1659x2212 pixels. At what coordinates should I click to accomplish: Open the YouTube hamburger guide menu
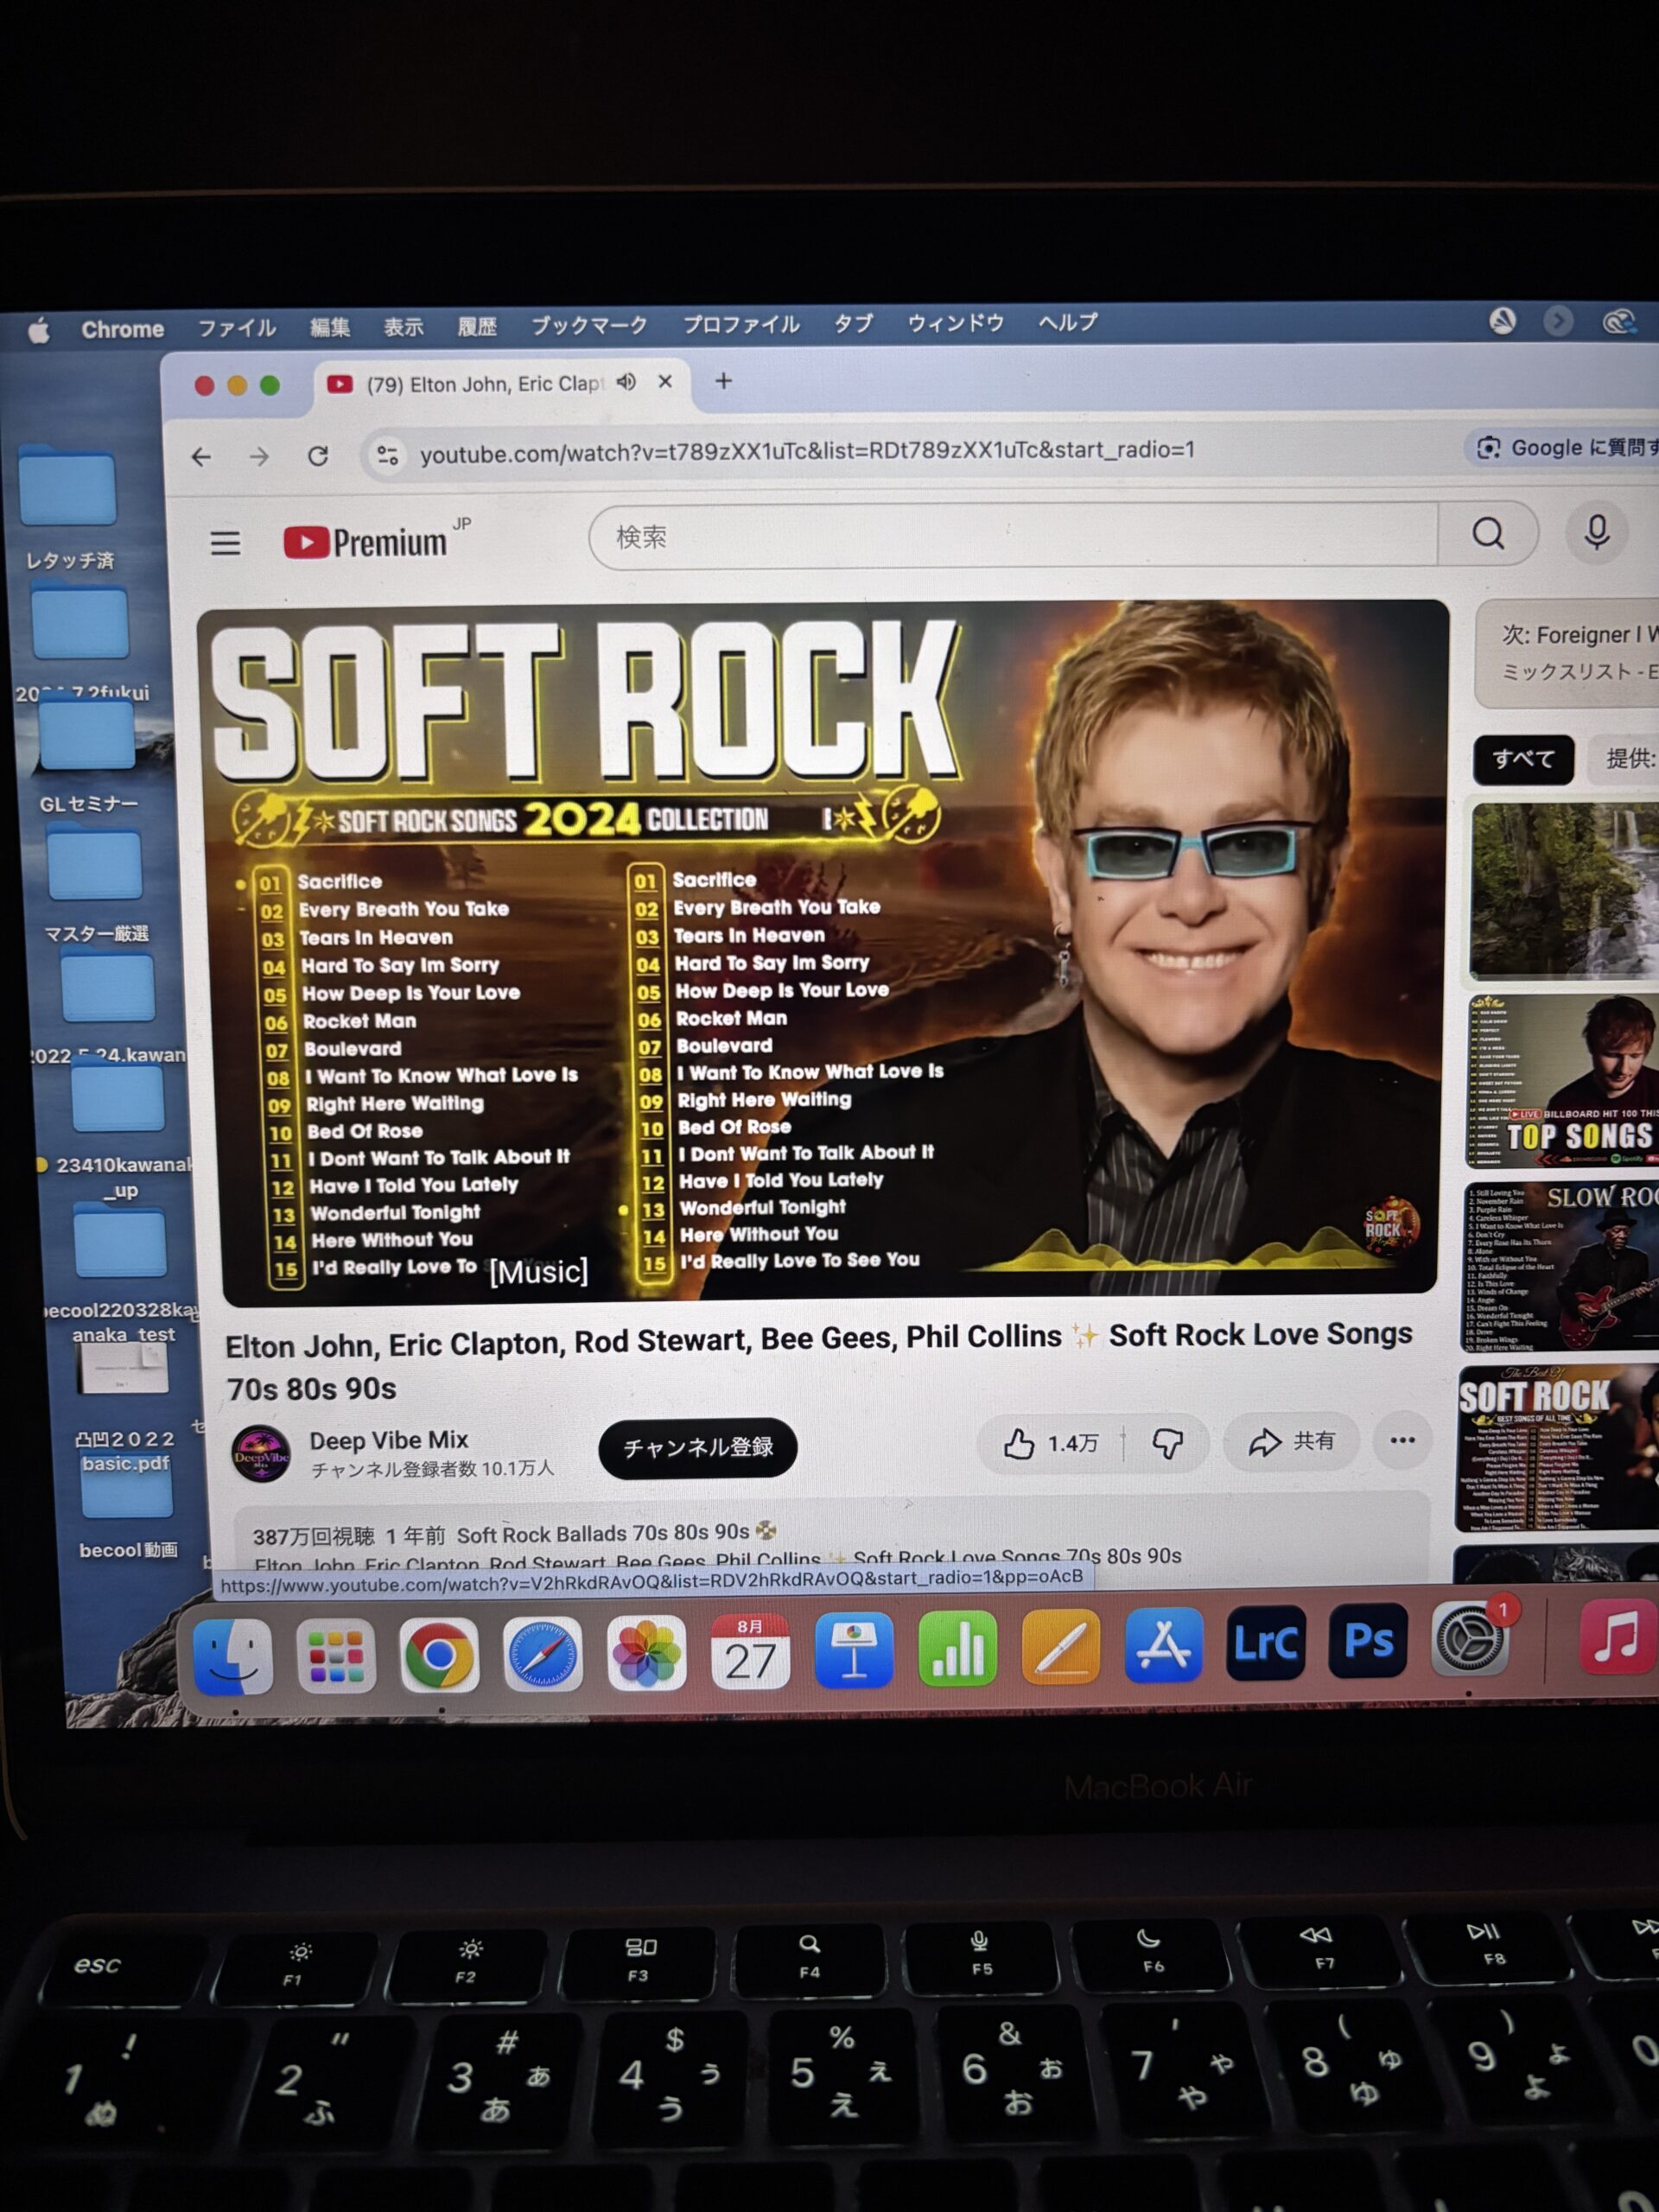pyautogui.click(x=225, y=543)
